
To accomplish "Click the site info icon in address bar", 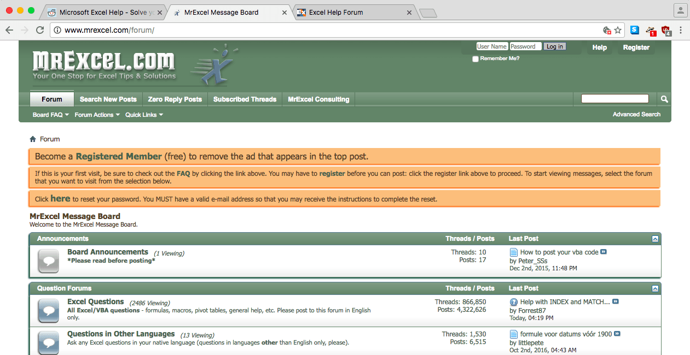I will (57, 30).
